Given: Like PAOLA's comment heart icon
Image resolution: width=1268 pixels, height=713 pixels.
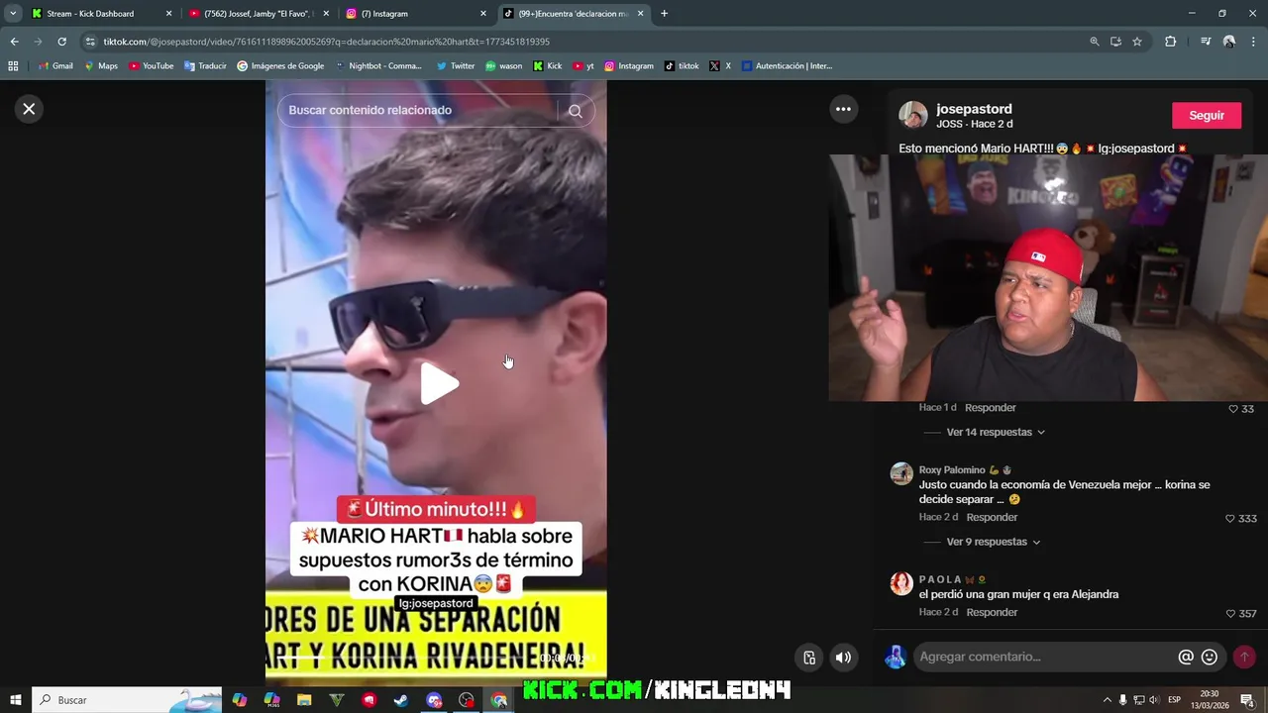Looking at the screenshot, I should point(1230,613).
